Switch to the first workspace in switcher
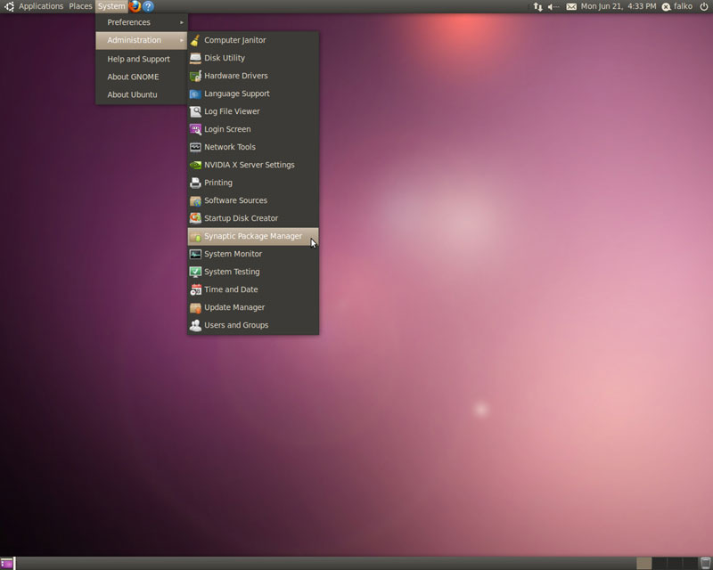The image size is (713, 570). [x=643, y=564]
